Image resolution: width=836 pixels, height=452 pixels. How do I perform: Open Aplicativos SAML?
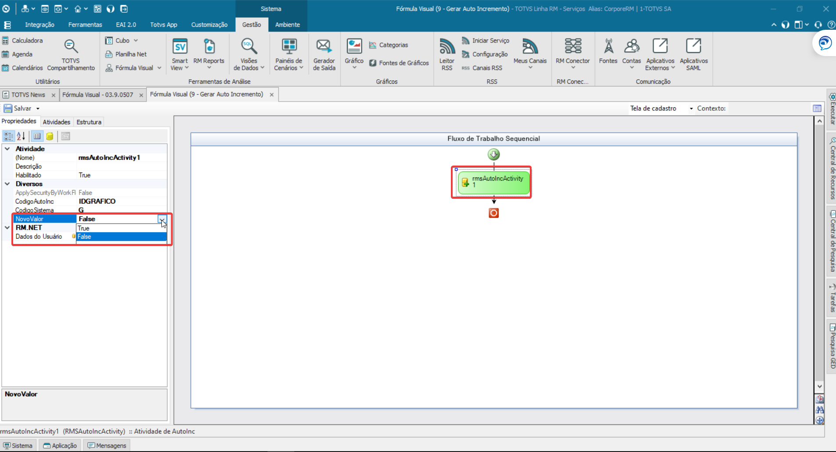pyautogui.click(x=693, y=55)
